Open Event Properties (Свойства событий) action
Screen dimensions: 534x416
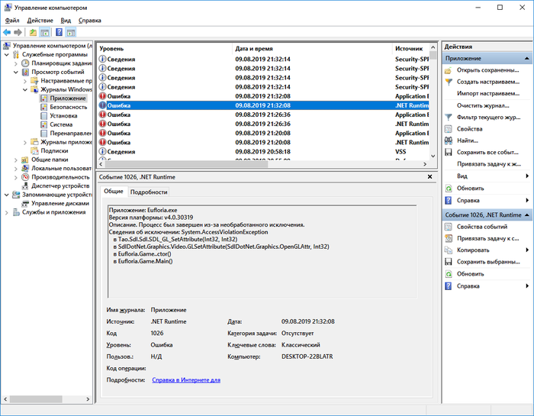(x=481, y=227)
